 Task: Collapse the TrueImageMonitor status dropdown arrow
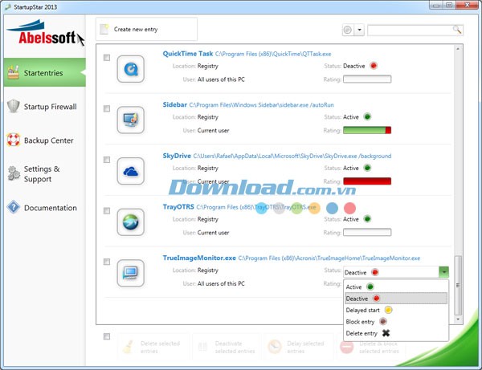[443, 272]
